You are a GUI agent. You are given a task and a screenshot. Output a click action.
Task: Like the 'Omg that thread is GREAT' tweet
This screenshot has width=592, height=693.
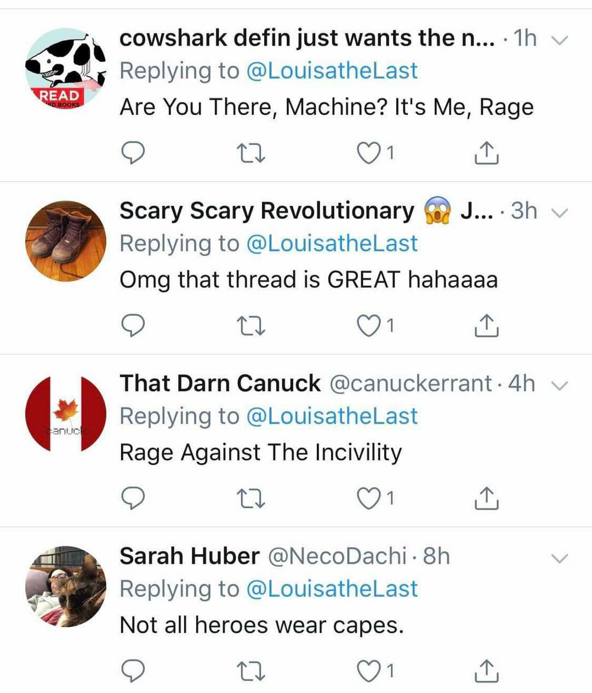(369, 326)
